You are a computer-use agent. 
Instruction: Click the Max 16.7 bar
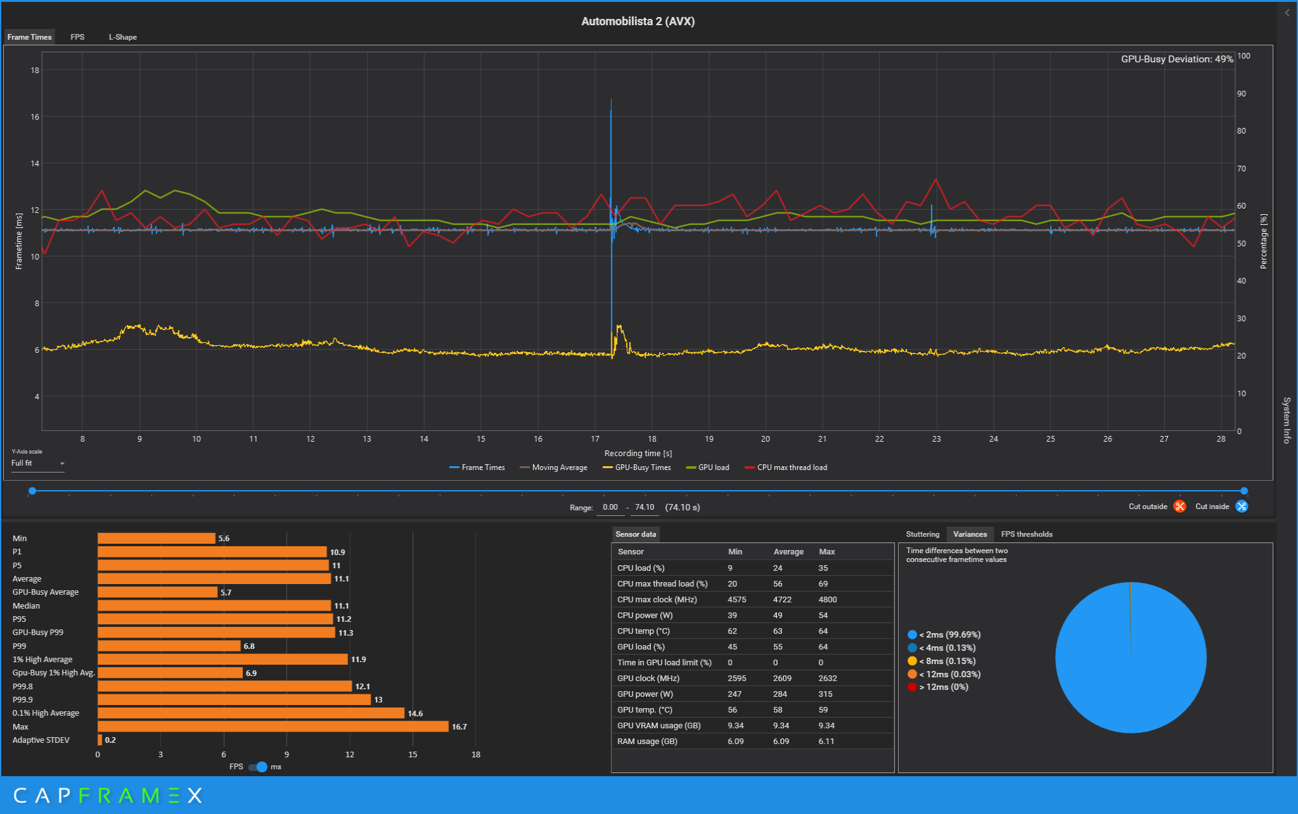pyautogui.click(x=273, y=727)
